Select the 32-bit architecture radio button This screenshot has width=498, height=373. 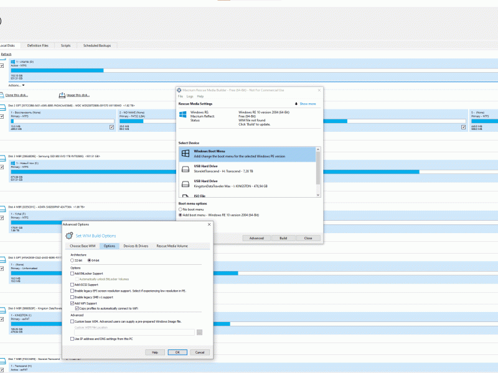pyautogui.click(x=72, y=260)
